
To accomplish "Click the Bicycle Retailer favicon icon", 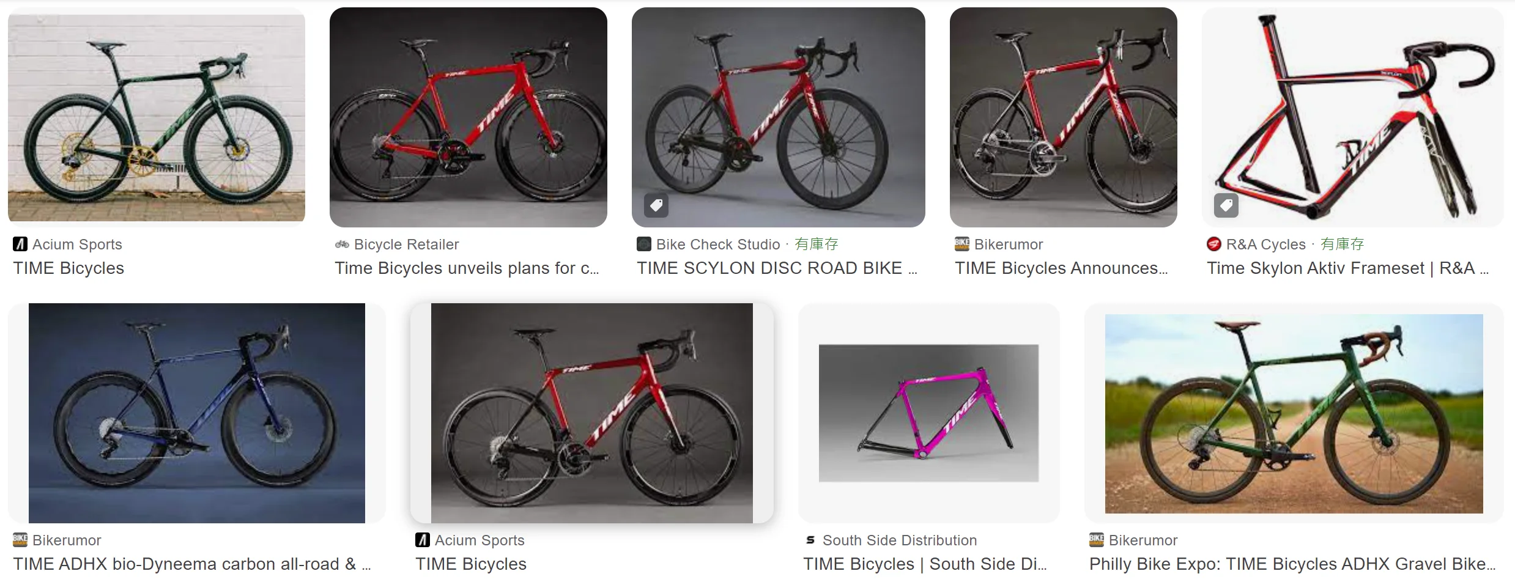I will tap(342, 245).
